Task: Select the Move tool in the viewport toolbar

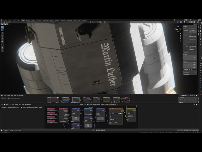Action: pos(2,33)
